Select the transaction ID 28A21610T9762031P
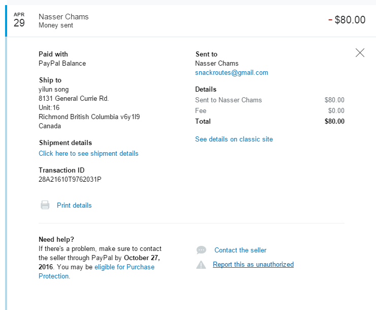This screenshot has height=310, width=376. point(70,179)
